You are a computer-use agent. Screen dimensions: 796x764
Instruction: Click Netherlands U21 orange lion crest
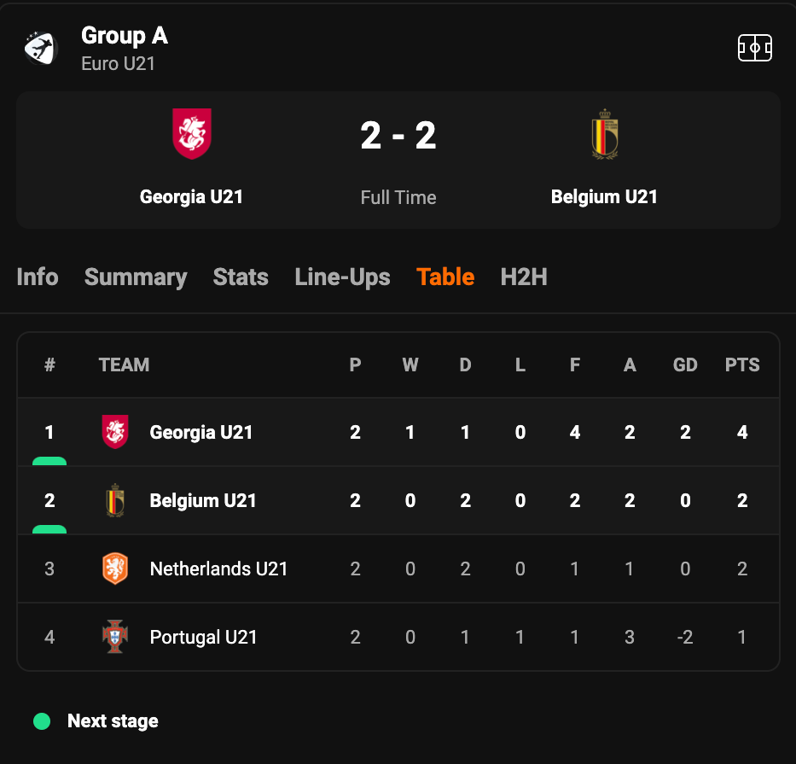115,569
